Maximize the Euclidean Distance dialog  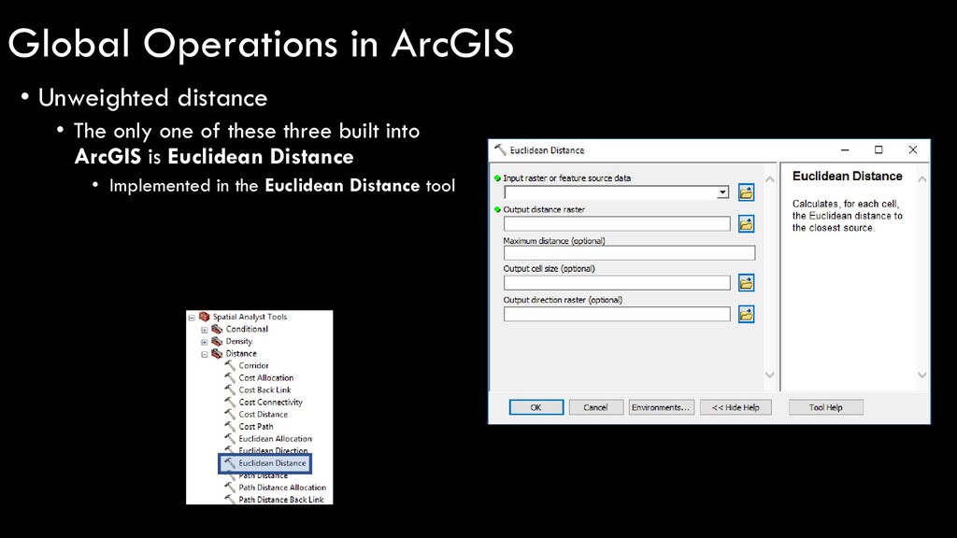(878, 150)
